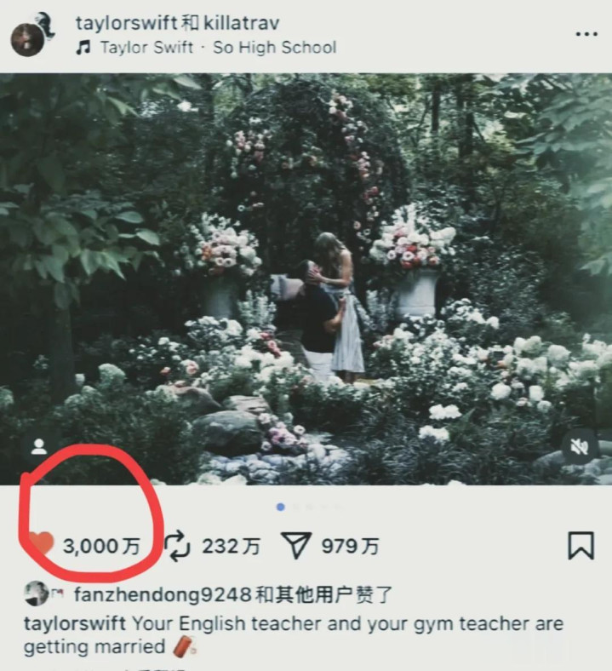
Task: Open the taylorswift profile avatar
Action: coord(28,39)
